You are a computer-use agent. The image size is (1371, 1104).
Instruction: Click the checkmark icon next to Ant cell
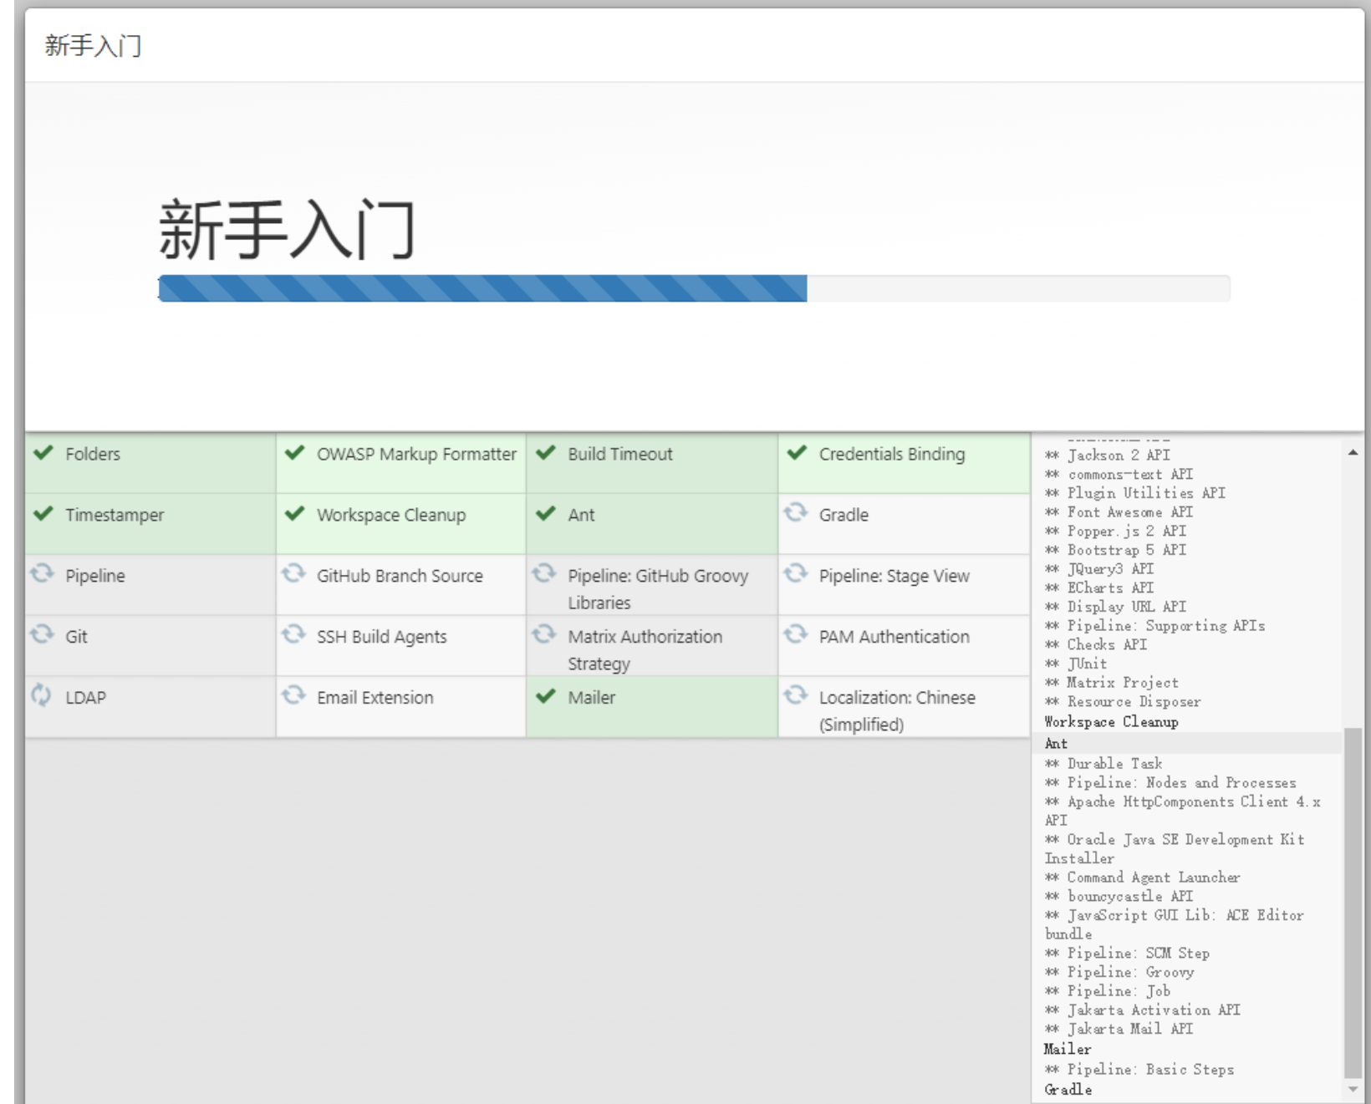(546, 513)
